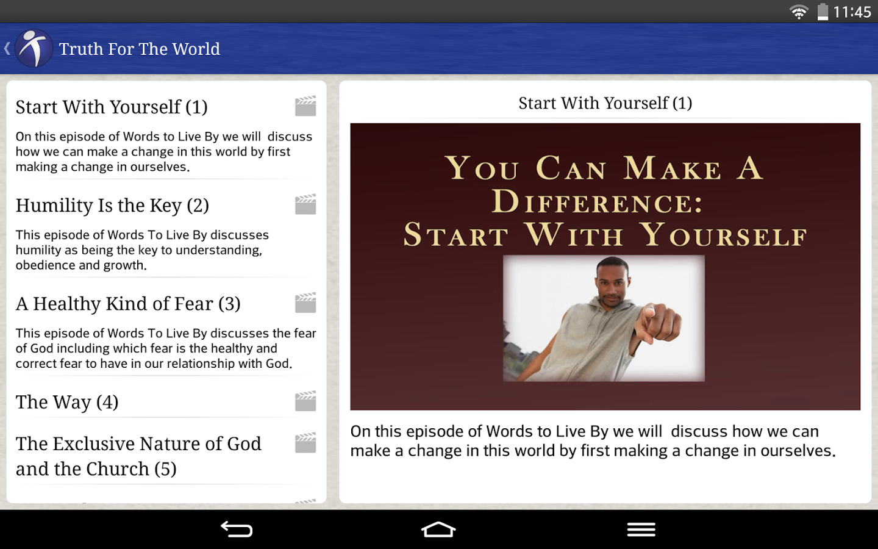The image size is (878, 549).
Task: Select the episode title Start With Yourself (1) in the list
Action: [x=112, y=107]
